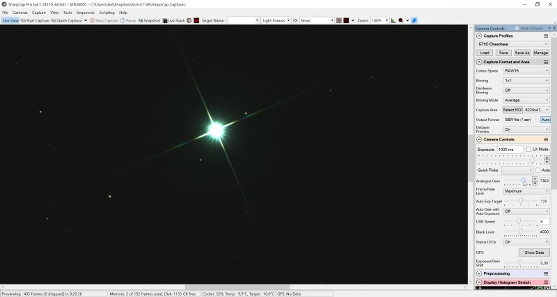Open the 571C Chercheur profile dropdown

point(513,44)
